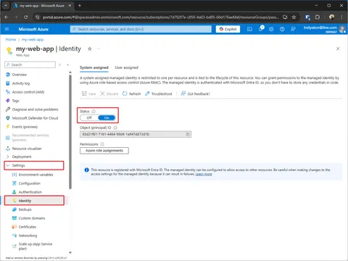348x261 pixels.
Task: Open Events (preview)
Action: (25, 127)
